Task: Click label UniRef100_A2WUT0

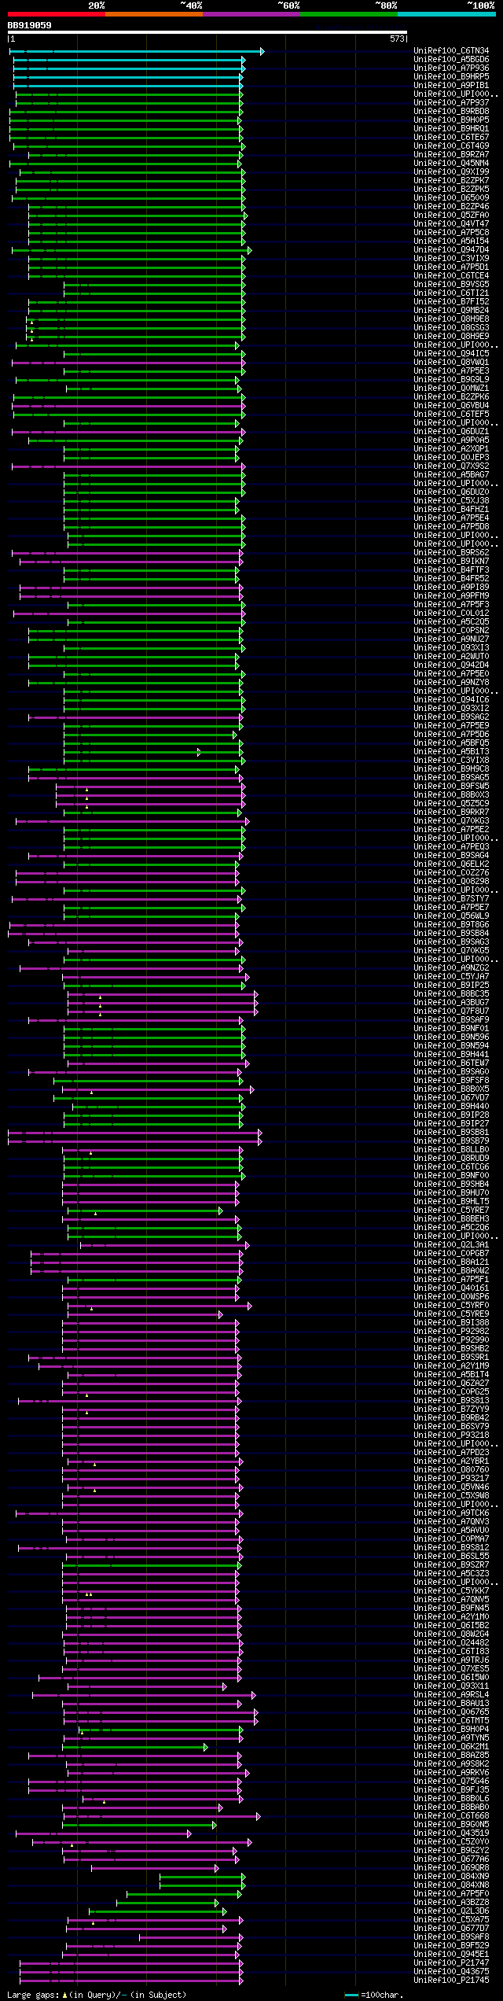Action: [451, 657]
